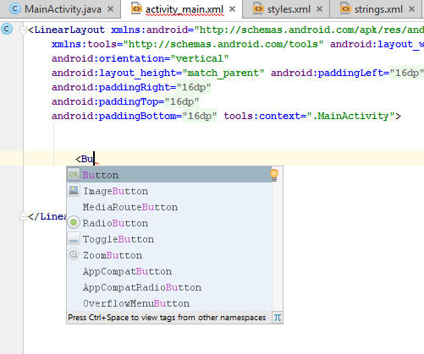Click the Ctrl+Space namespaces hint text

(x=167, y=318)
